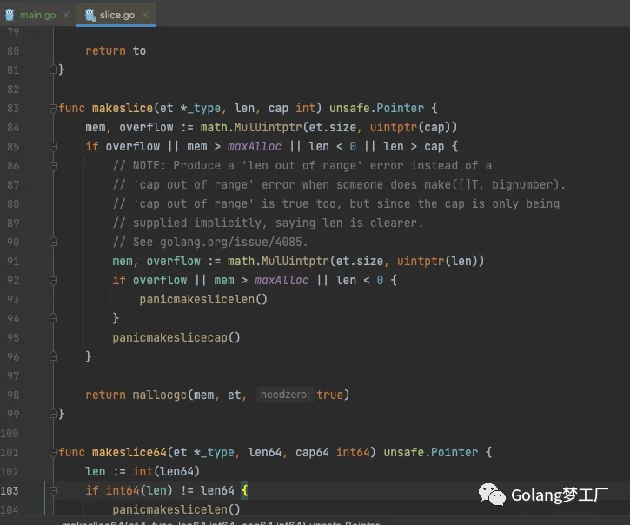Screen dimensions: 630x525
Task: Fold the if block at line 103
Action: coord(53,490)
